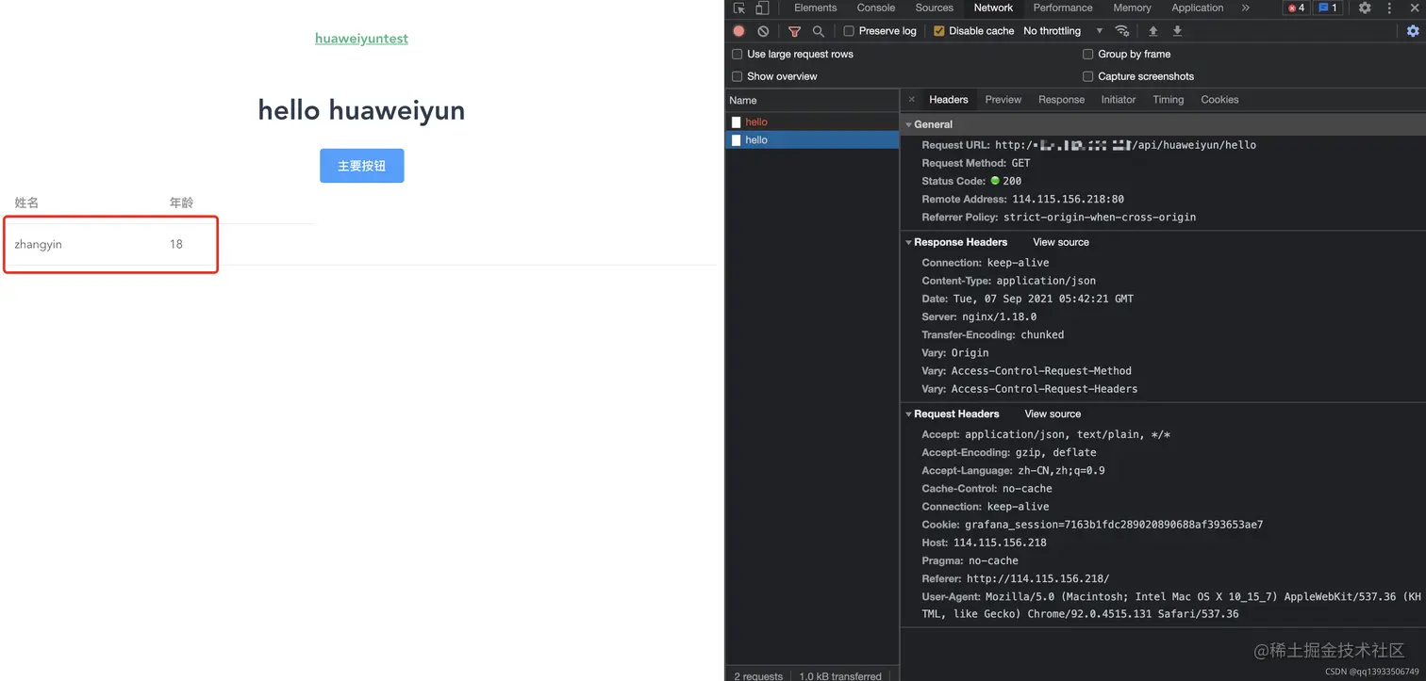Click the Name column header
The image size is (1426, 681).
pos(812,100)
